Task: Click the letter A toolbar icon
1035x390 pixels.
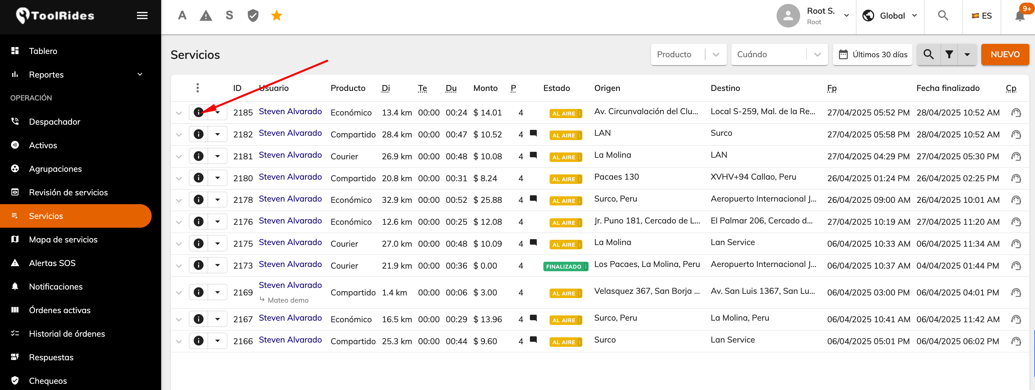Action: point(182,16)
